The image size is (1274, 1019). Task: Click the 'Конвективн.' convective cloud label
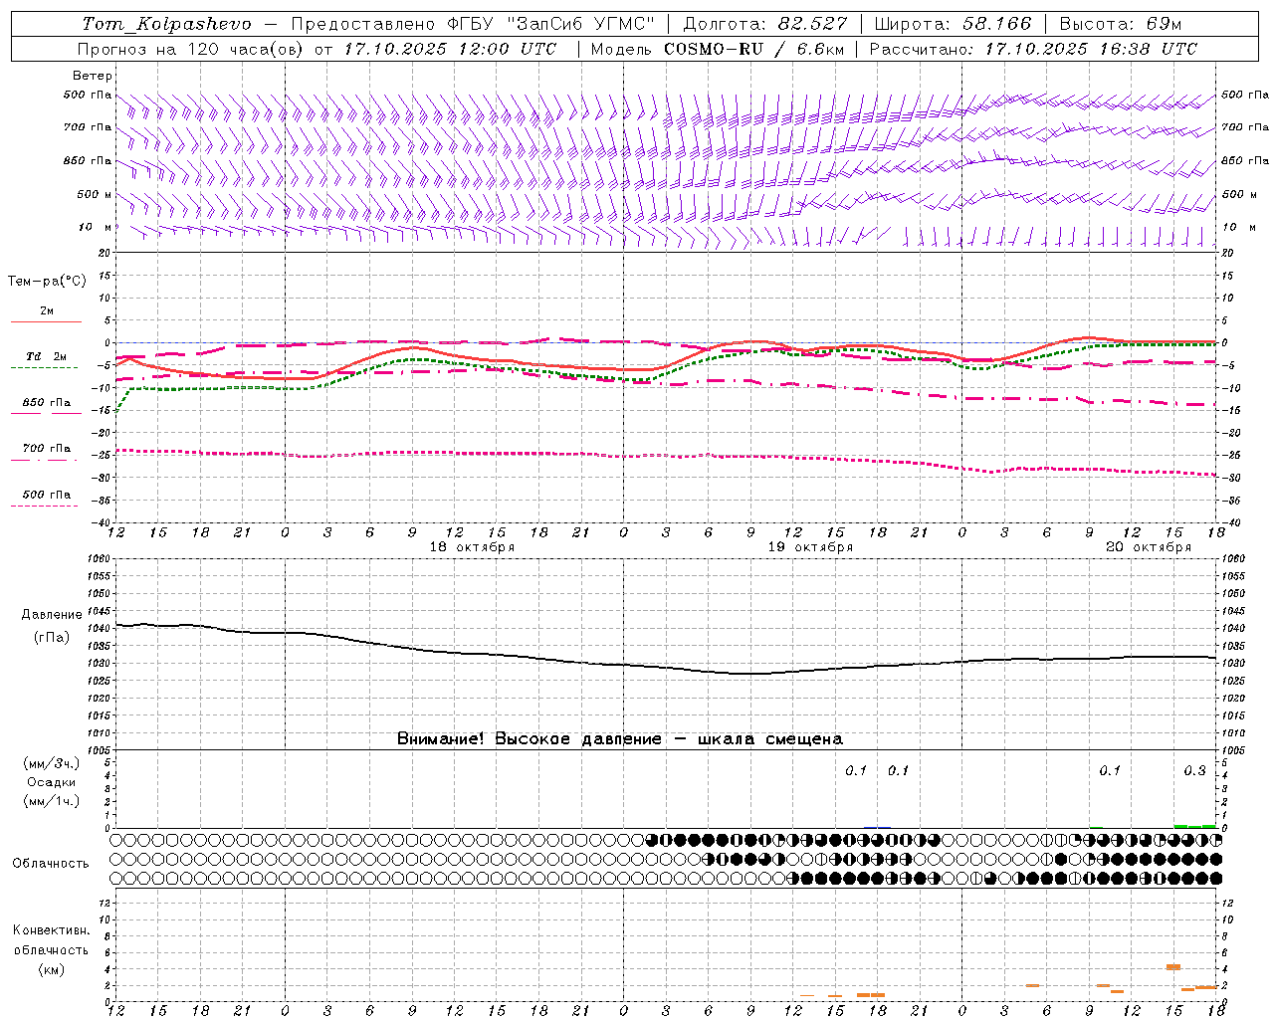pyautogui.click(x=51, y=930)
